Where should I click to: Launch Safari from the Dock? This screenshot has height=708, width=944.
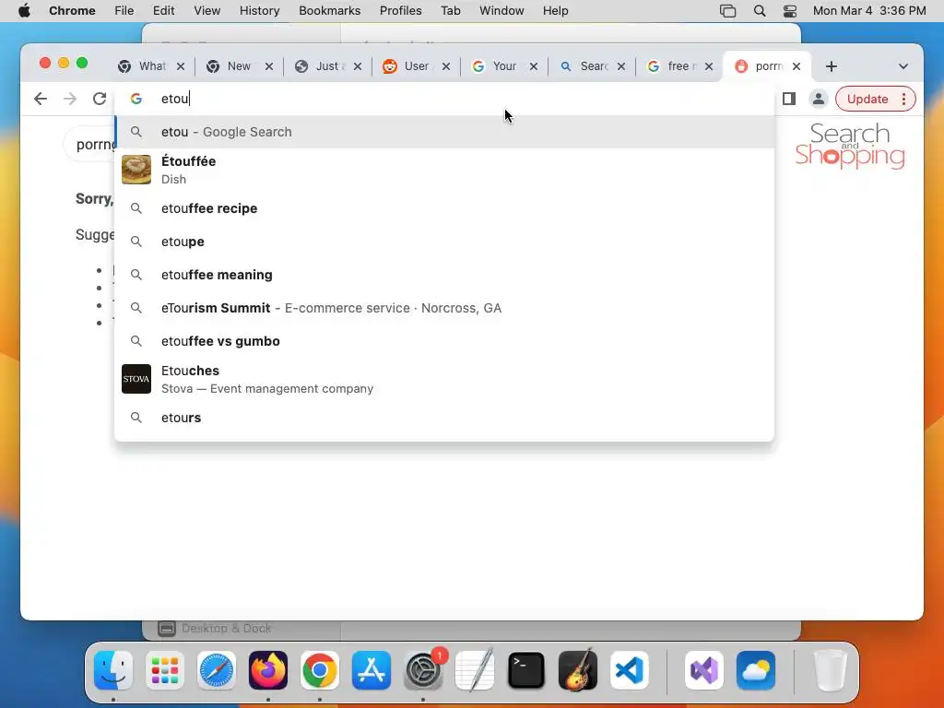coord(216,670)
